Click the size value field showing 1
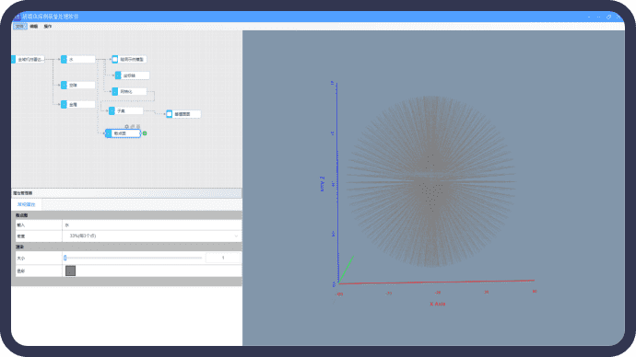This screenshot has height=357, width=636. (223, 258)
